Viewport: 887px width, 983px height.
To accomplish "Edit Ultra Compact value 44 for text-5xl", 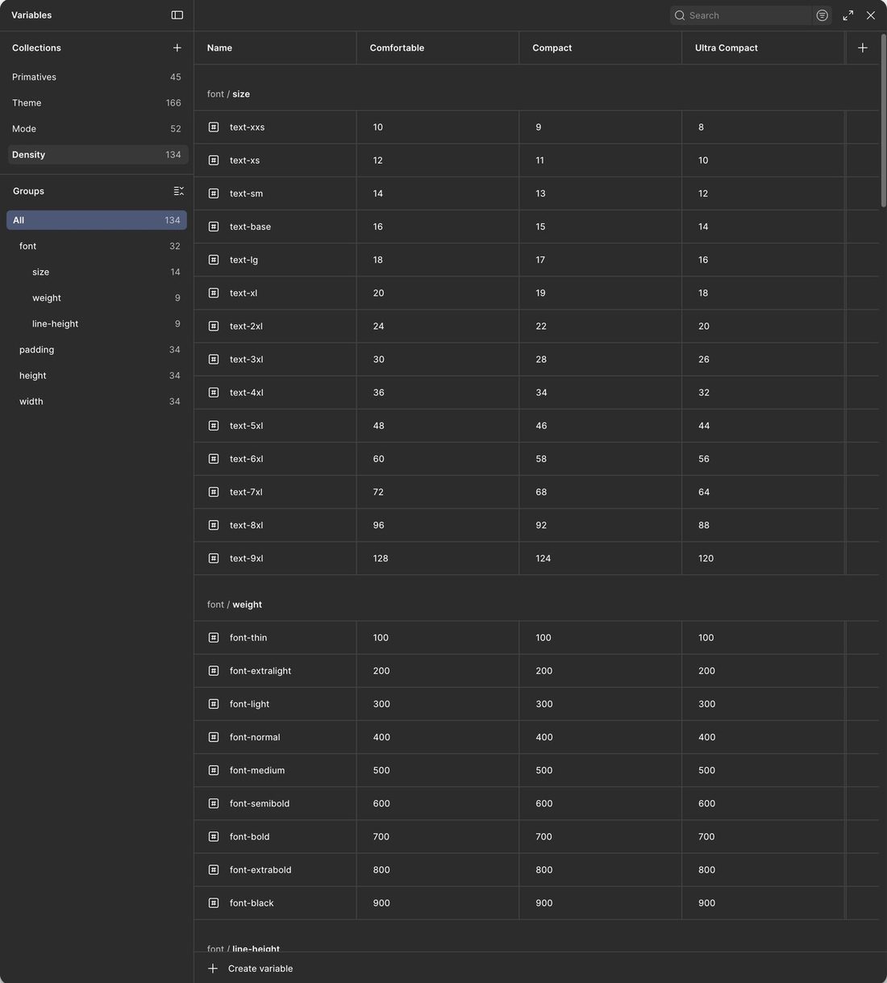I will (763, 426).
